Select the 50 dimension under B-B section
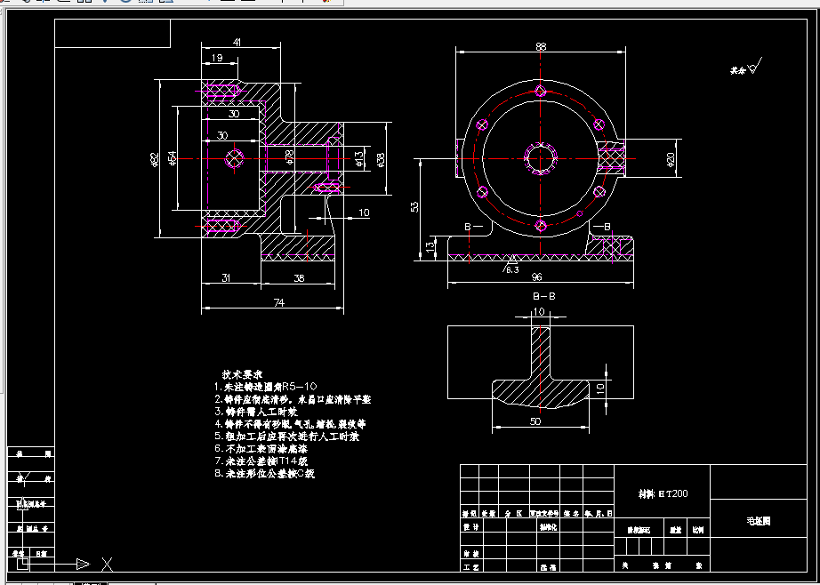 (x=535, y=421)
